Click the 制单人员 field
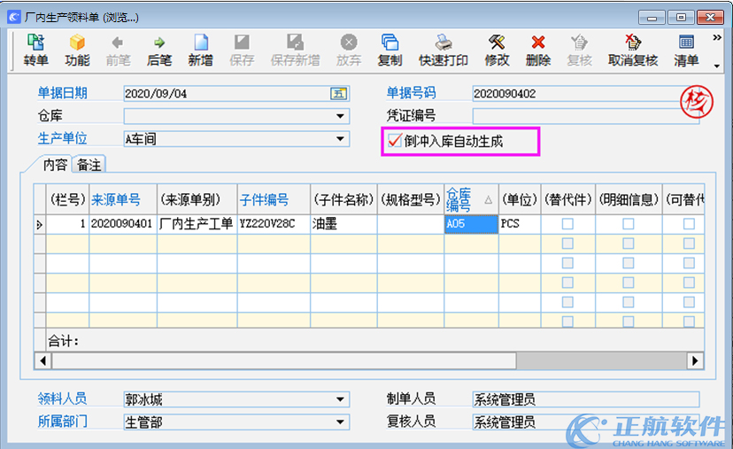This screenshot has width=733, height=449. coord(585,399)
